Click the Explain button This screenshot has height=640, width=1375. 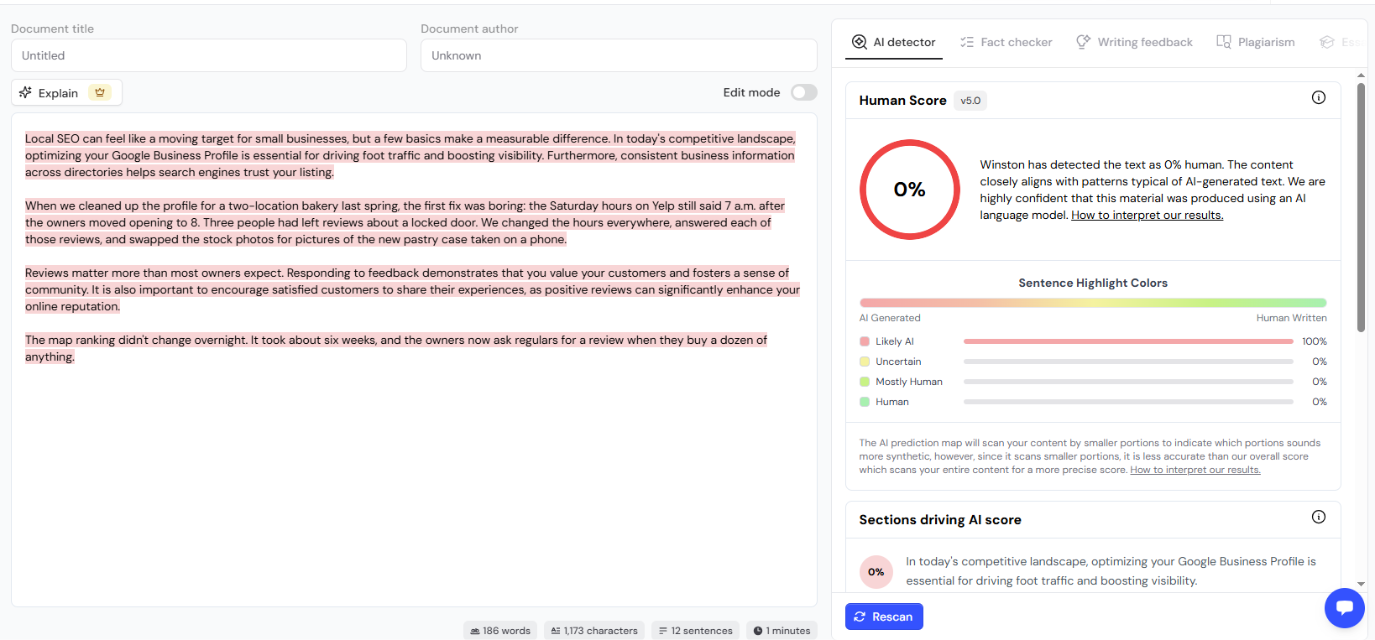click(x=66, y=92)
